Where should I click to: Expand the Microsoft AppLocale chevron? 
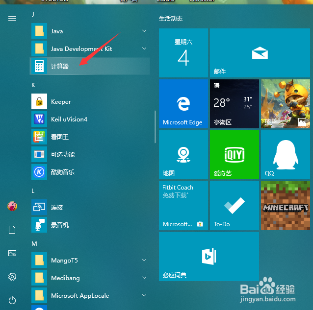144,295
